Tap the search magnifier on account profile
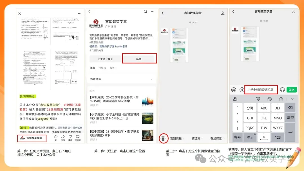The image size is (304, 171). coord(146,12)
